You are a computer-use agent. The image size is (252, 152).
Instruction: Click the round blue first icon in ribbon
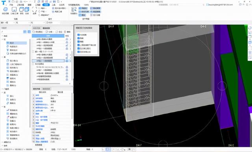click(x=5, y=9)
